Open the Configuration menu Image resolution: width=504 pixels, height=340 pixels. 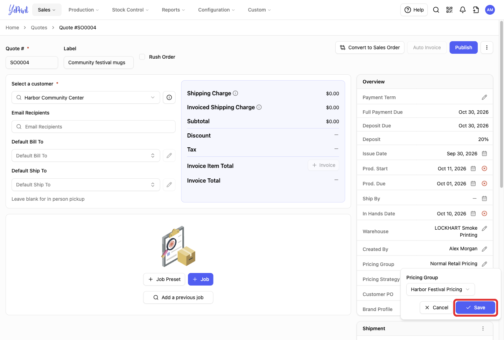[216, 10]
